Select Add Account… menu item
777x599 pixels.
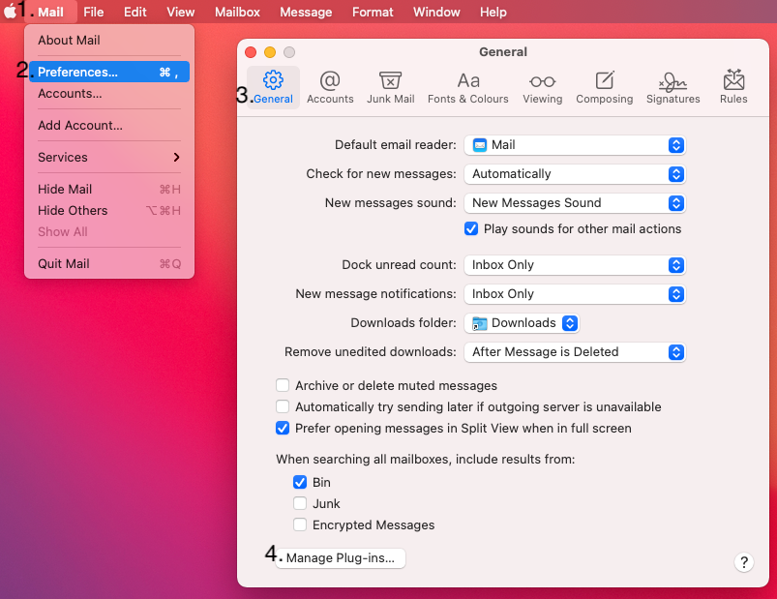pyautogui.click(x=109, y=126)
